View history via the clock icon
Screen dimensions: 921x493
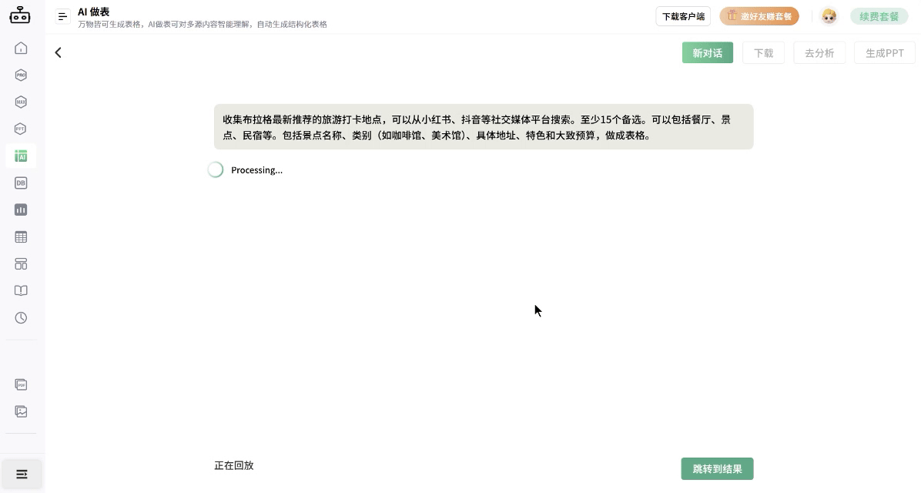[x=20, y=317]
